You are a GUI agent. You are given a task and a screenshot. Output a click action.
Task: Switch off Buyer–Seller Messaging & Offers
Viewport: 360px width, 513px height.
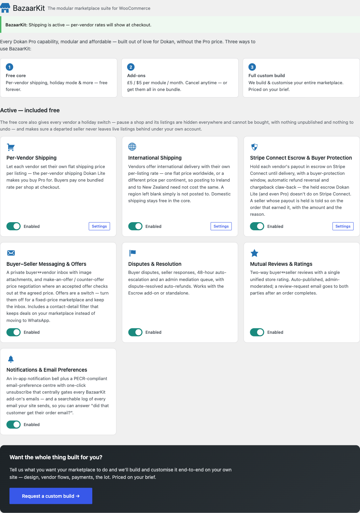click(14, 332)
